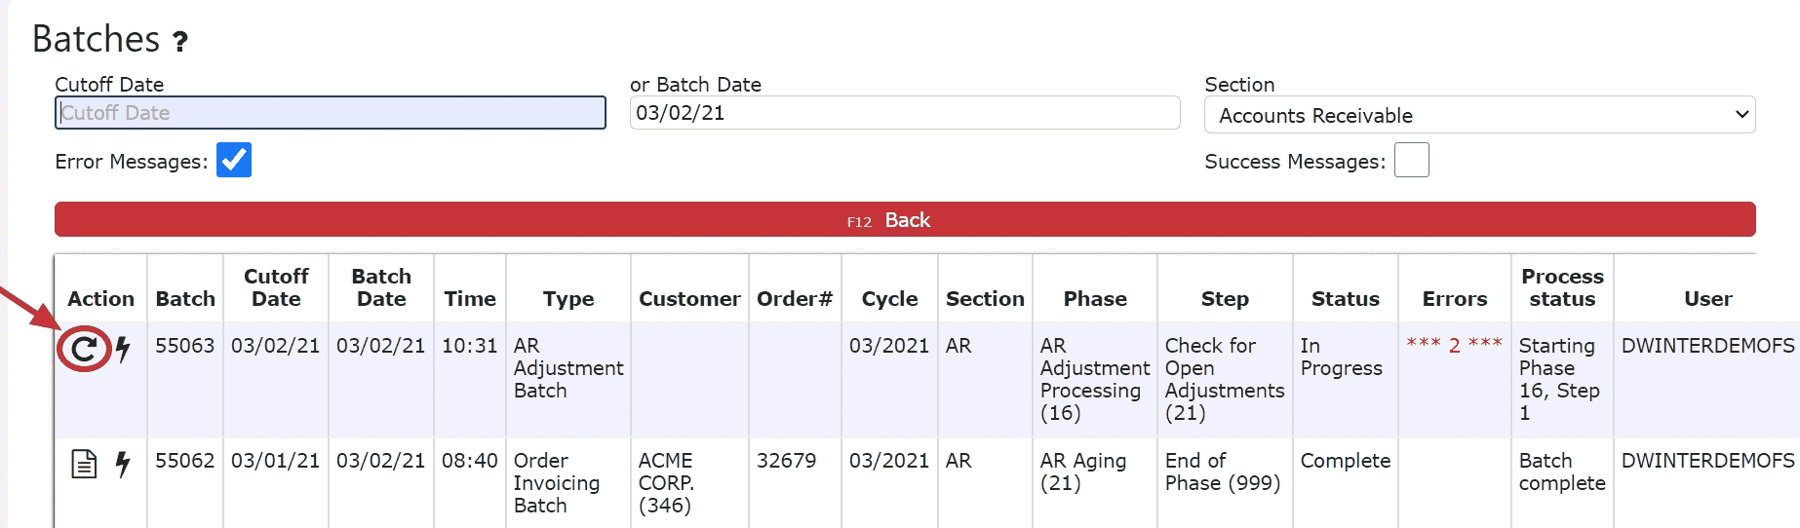Select the Type column header

tap(568, 299)
